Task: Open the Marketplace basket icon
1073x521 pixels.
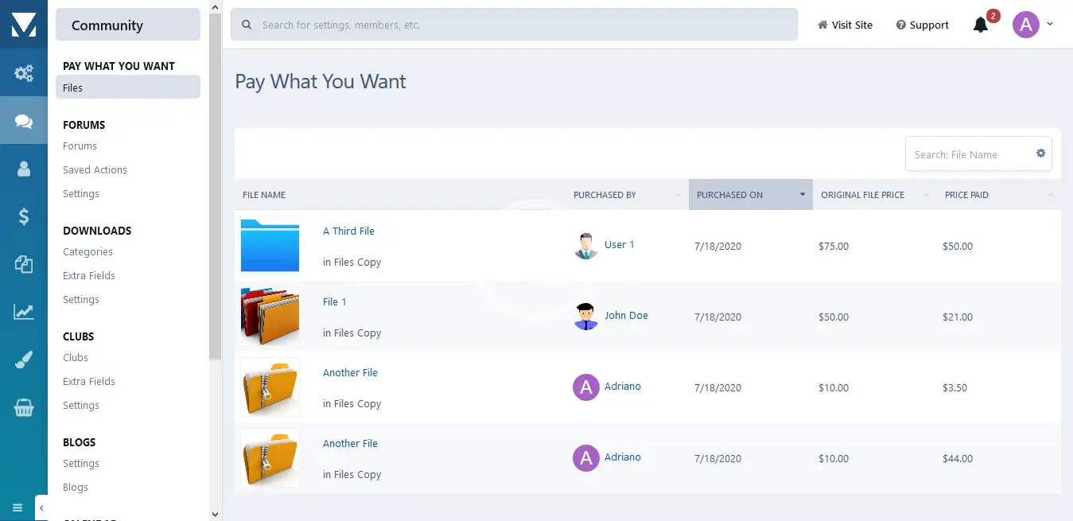Action: (x=24, y=408)
